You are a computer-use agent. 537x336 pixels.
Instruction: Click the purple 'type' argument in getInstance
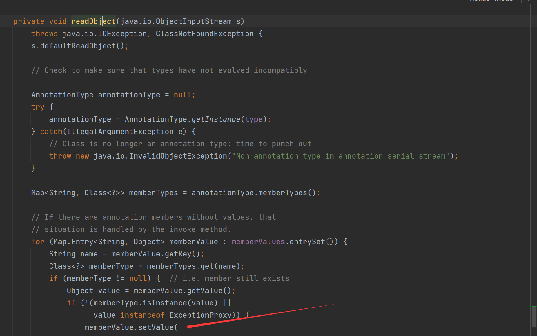(254, 119)
